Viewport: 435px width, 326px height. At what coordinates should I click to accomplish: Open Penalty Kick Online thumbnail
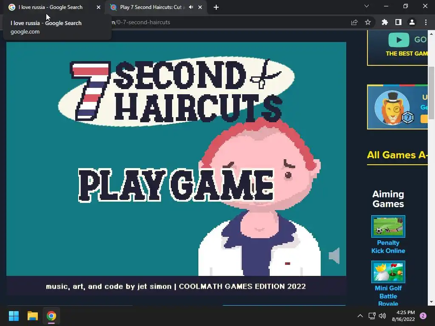[388, 226]
